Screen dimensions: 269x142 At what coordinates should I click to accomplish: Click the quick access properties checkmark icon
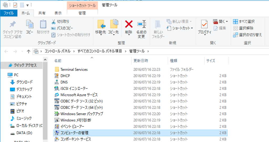pyautogui.click(x=15, y=5)
